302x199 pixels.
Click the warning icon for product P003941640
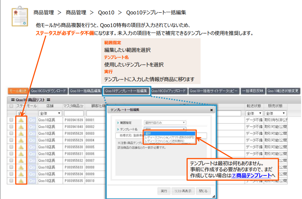tap(21, 127)
